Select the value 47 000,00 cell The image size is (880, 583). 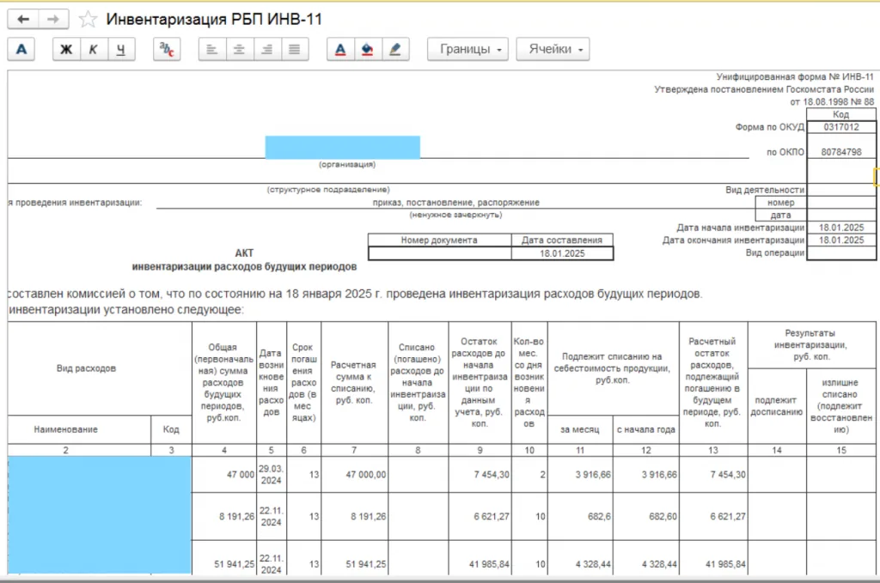[x=354, y=475]
